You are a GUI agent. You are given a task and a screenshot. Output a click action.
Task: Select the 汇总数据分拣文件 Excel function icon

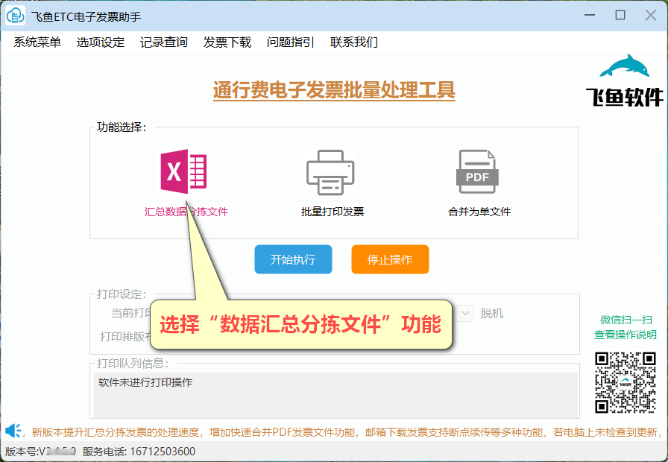(x=183, y=172)
